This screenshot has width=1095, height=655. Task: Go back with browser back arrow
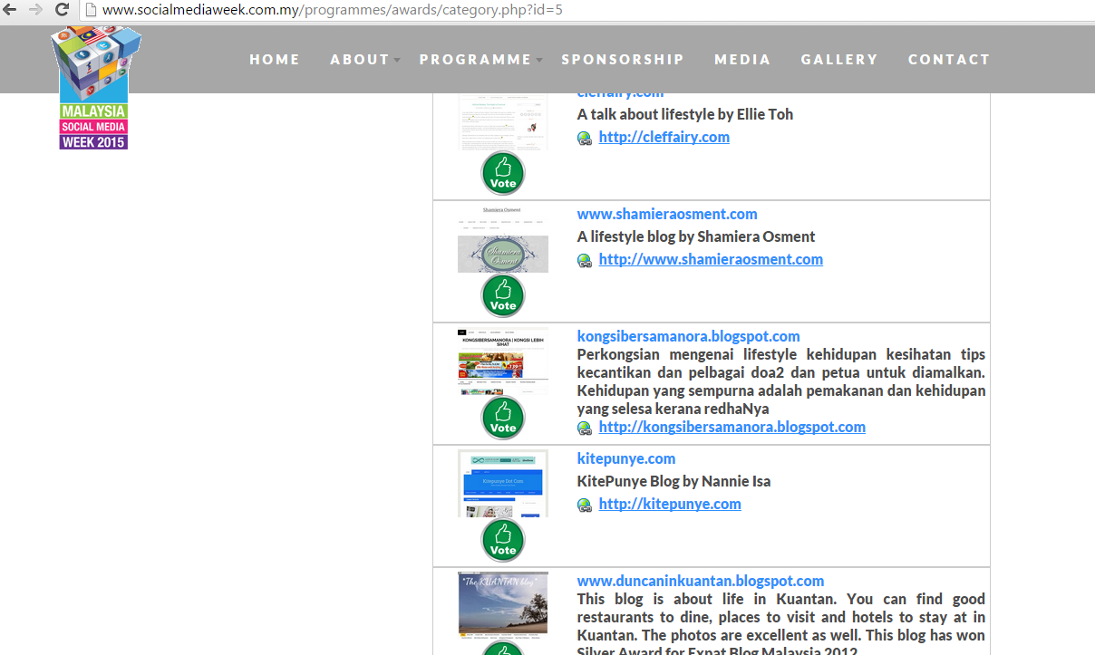(x=11, y=9)
